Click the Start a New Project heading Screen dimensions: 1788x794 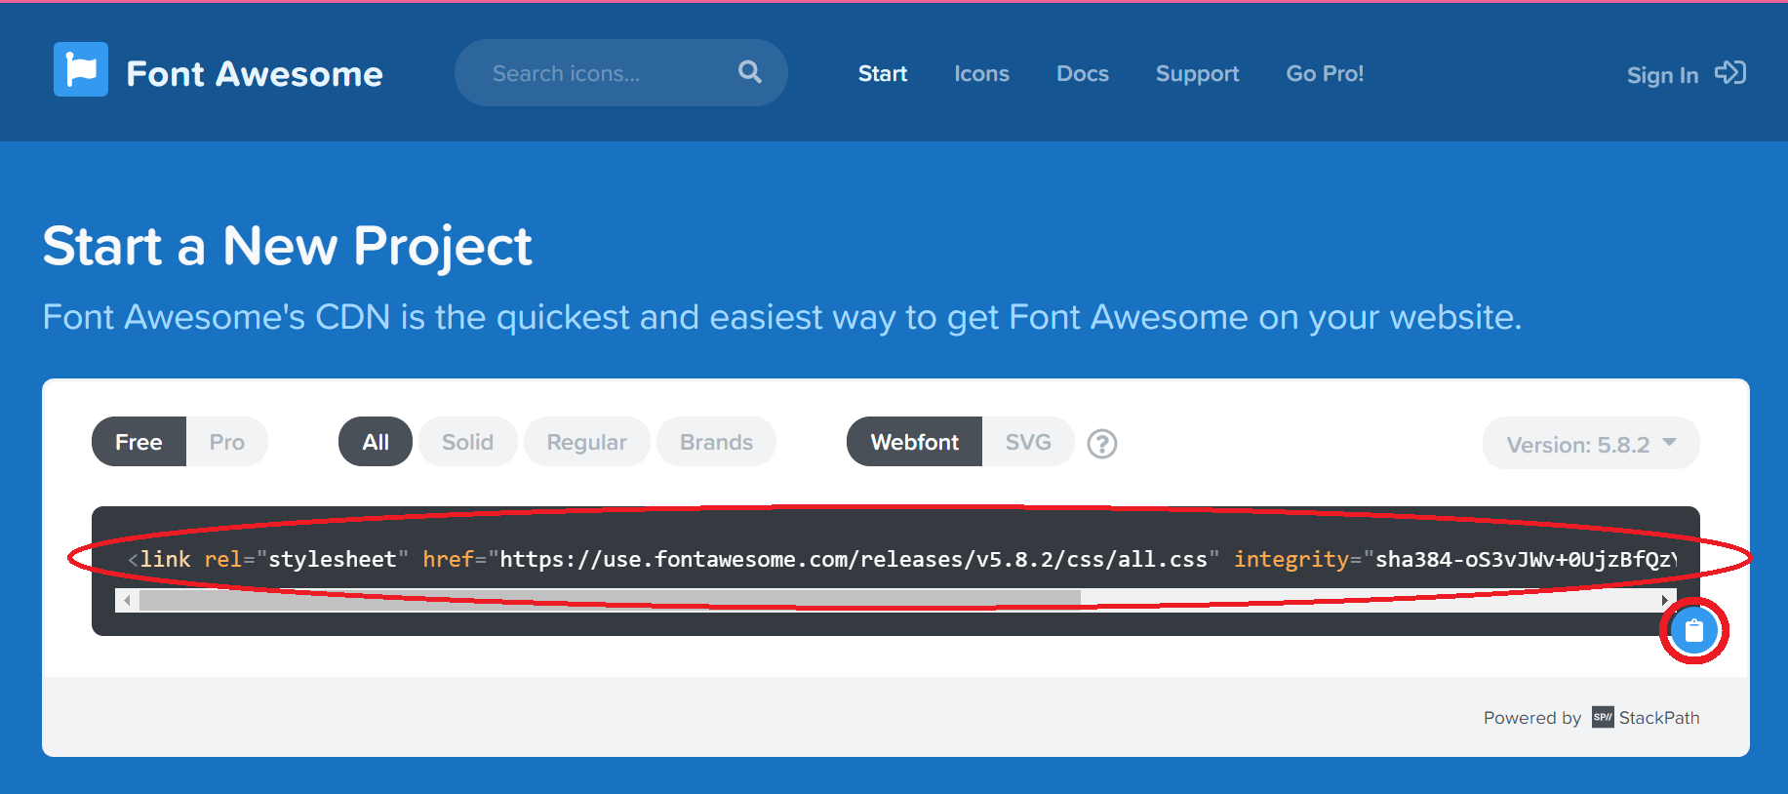pyautogui.click(x=288, y=246)
